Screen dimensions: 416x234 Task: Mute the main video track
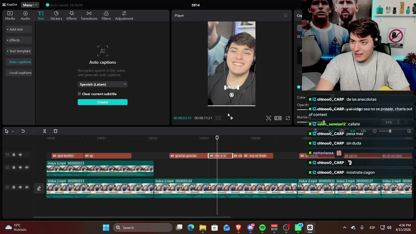tap(27, 187)
